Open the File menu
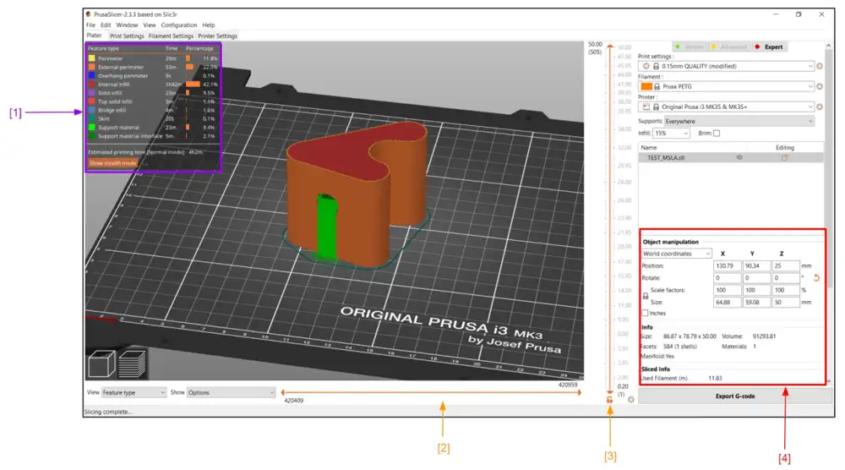 coord(90,25)
